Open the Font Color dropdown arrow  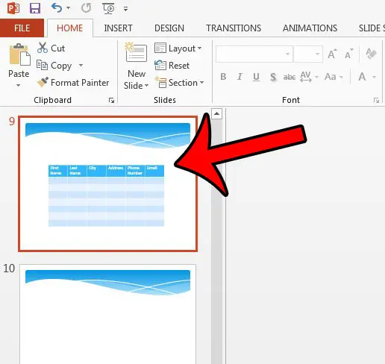374,77
